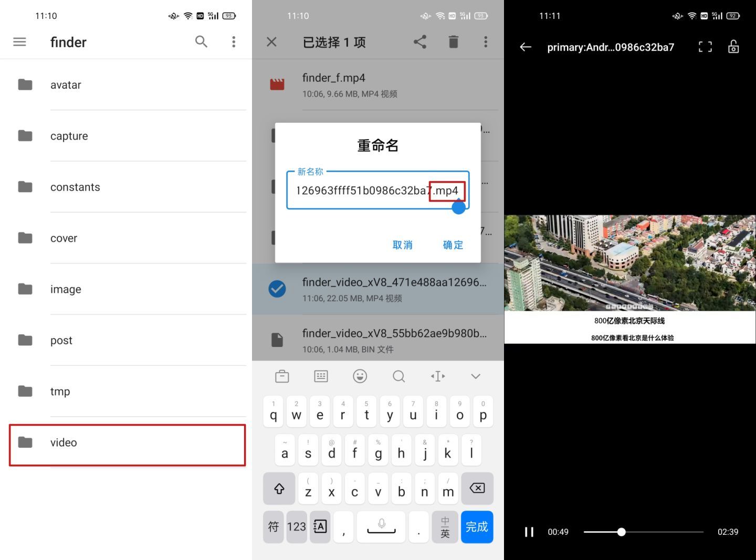Open the hamburger menu in finder screen
Screen dimensions: 756x560
19,42
